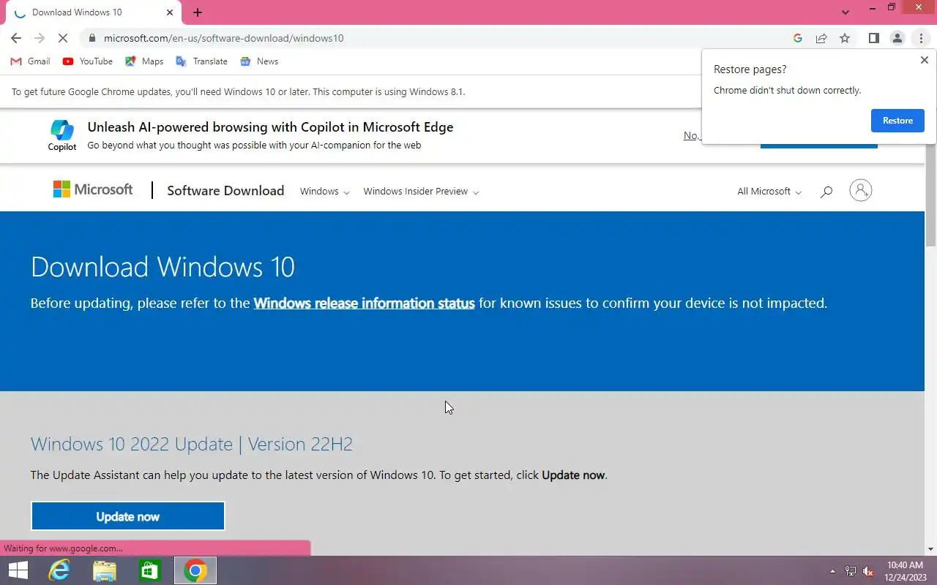Expand the Windows Insider Preview menu
Image resolution: width=937 pixels, height=585 pixels.
pos(421,192)
